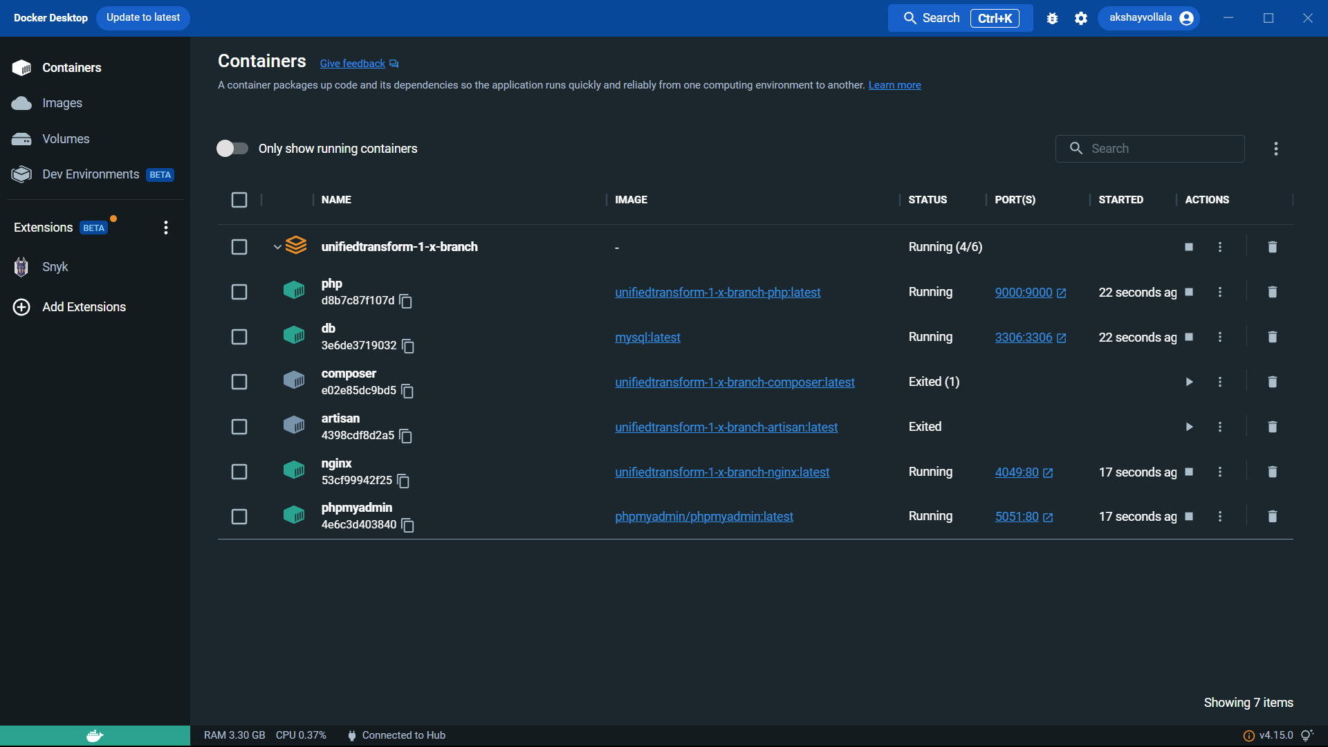Start the composer container

point(1189,382)
